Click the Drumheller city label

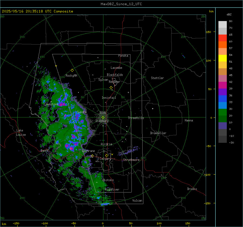point(158,133)
